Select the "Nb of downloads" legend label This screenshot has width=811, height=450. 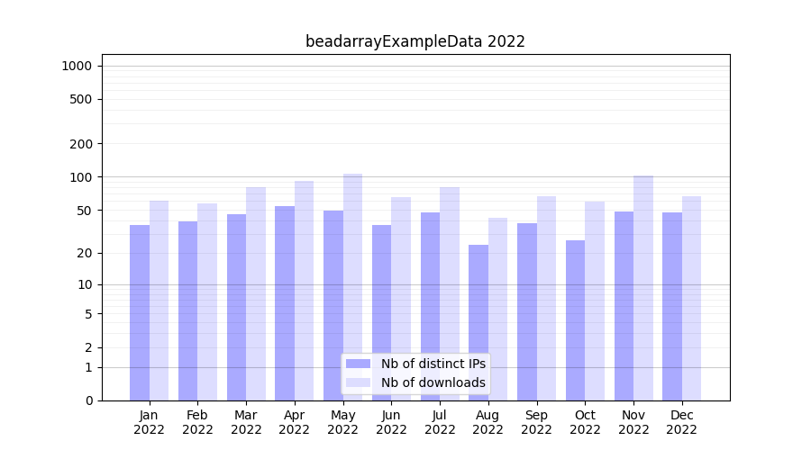click(x=433, y=382)
